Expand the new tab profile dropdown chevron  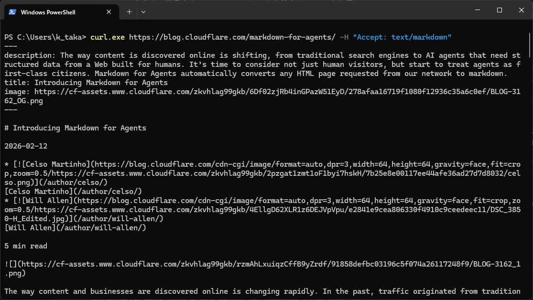[x=143, y=11]
